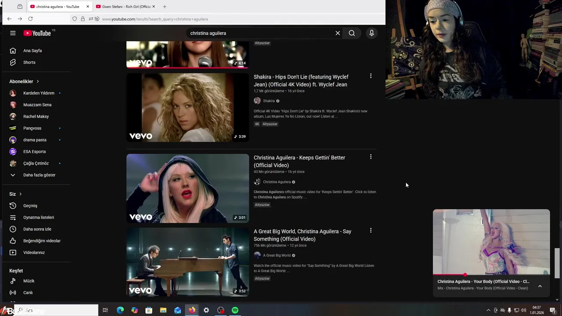562x316 pixels.
Task: Reload the page
Action: pyautogui.click(x=30, y=19)
